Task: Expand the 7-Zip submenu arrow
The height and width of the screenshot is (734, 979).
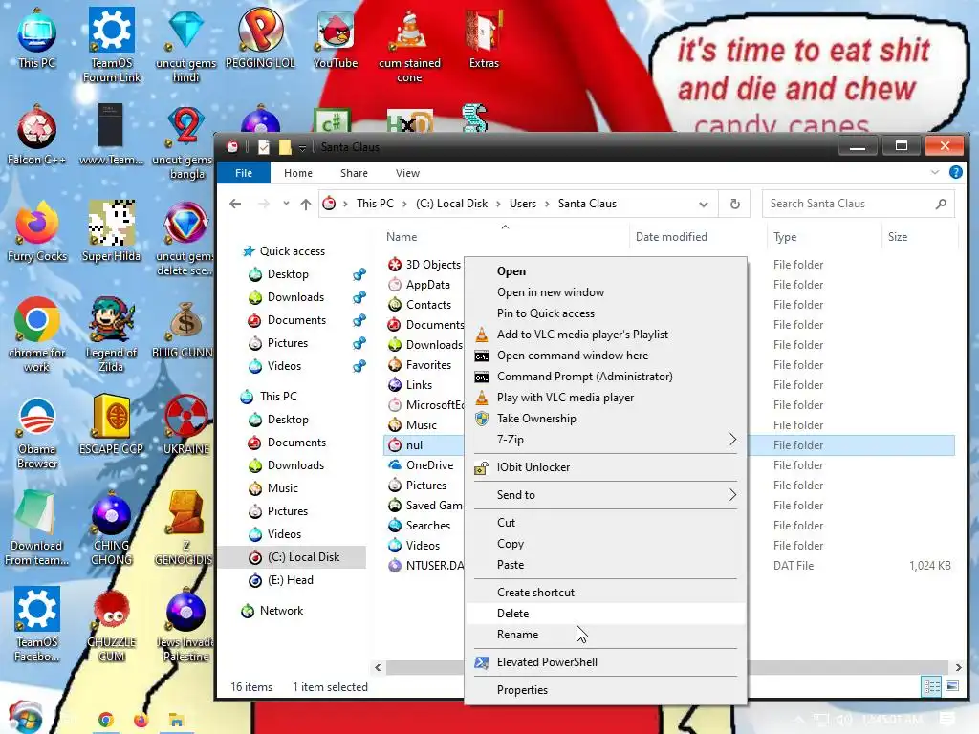Action: tap(733, 440)
